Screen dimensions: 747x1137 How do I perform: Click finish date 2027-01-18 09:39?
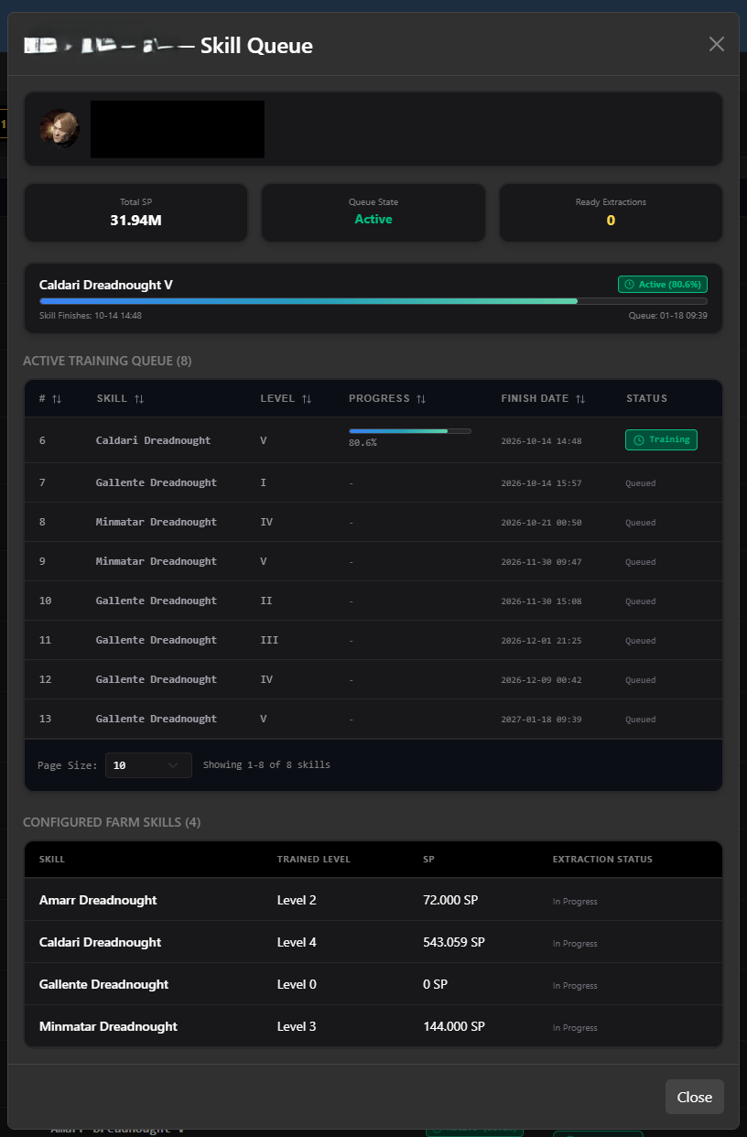tap(541, 720)
